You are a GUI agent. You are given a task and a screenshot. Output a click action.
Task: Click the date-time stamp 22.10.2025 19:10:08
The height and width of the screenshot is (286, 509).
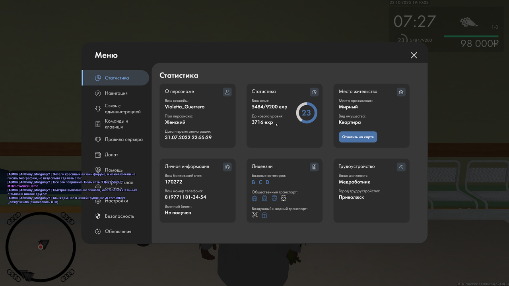coord(409,2)
